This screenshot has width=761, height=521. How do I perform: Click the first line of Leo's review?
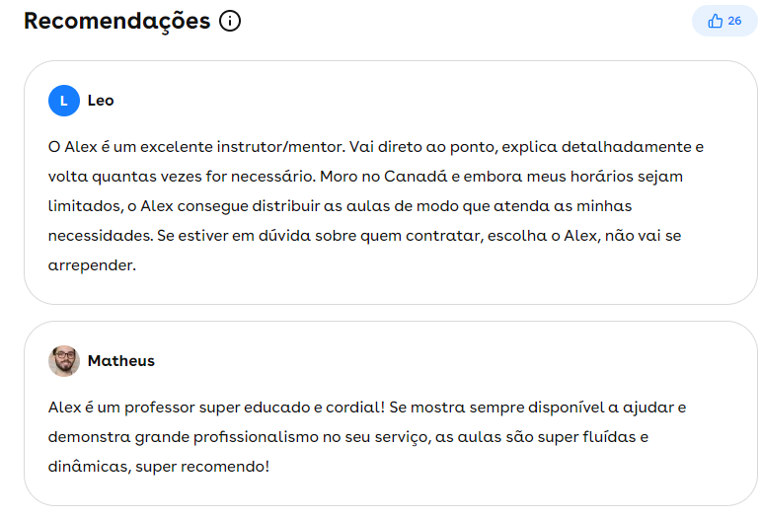pos(375,147)
